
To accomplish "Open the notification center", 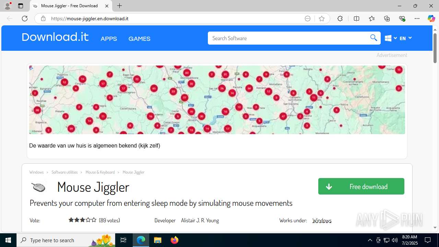I will [428, 240].
